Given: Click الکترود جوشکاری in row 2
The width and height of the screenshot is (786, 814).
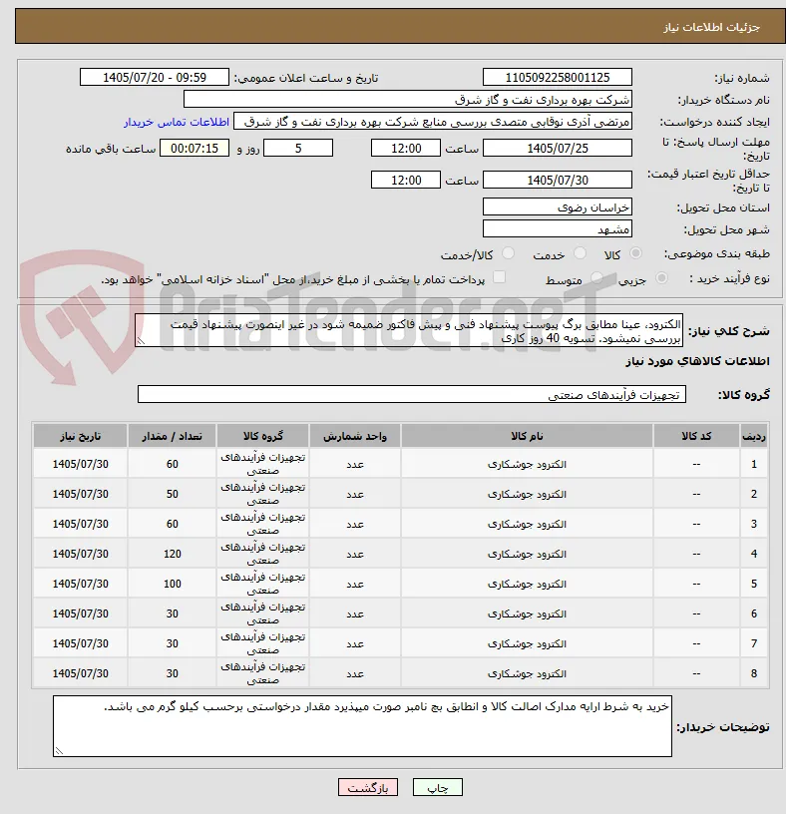Looking at the screenshot, I should (x=527, y=494).
